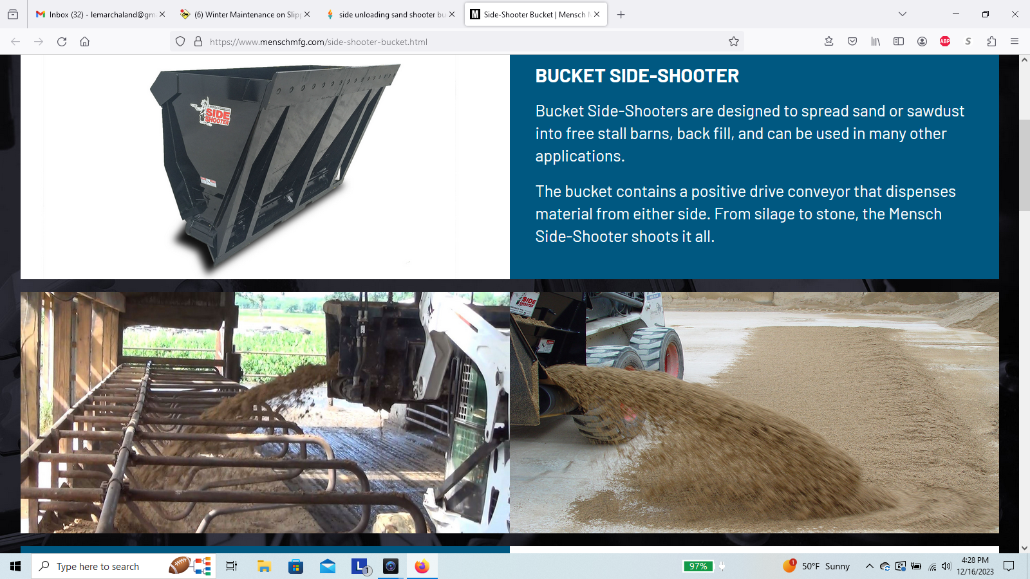Click the 97% battery indicator
The image size is (1030, 579).
[698, 566]
